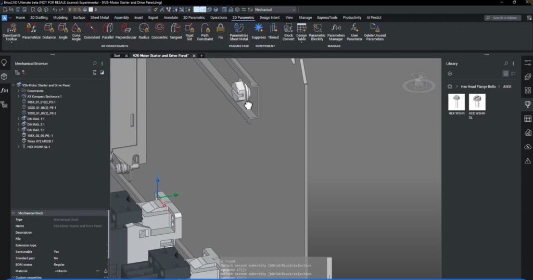Search in the Mechanical Browser panel
533x280 pixels.
click(95, 63)
